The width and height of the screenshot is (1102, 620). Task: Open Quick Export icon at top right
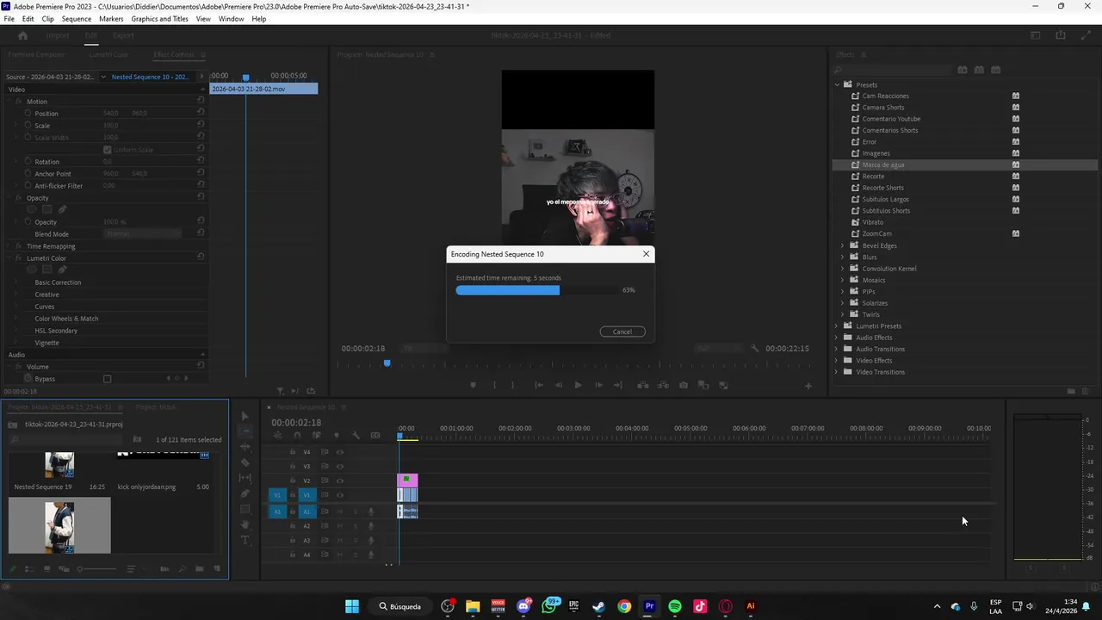1061,35
